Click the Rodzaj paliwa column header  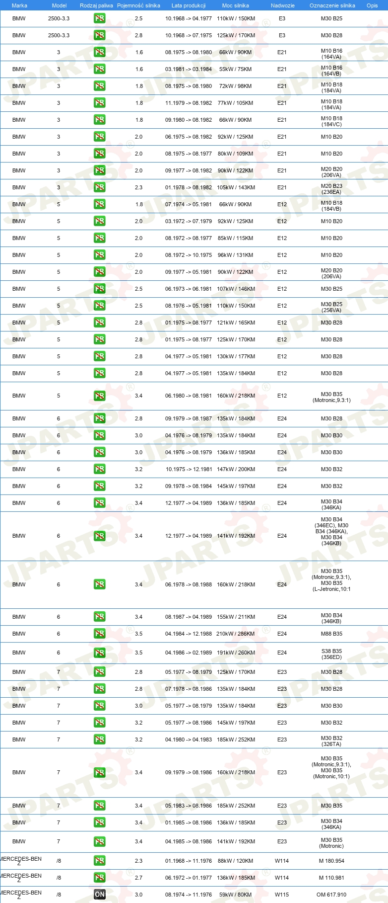96,5
